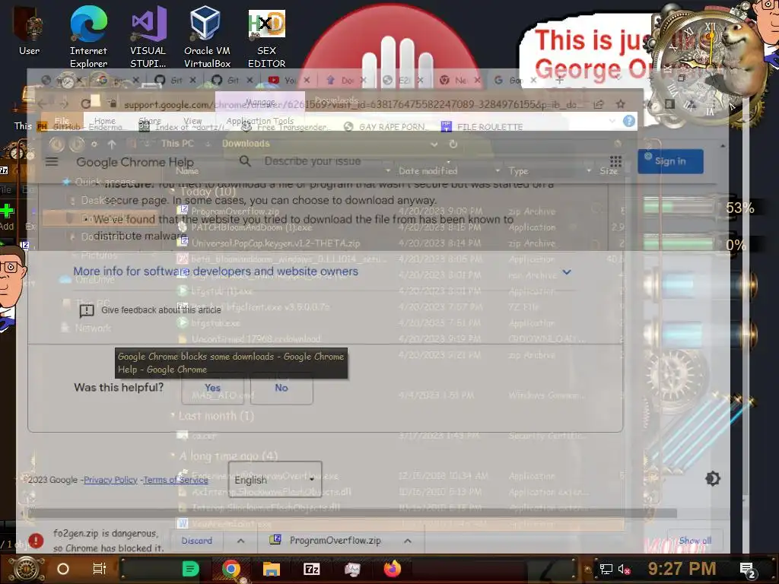
Task: Open Firefox from the taskbar
Action: pyautogui.click(x=392, y=569)
